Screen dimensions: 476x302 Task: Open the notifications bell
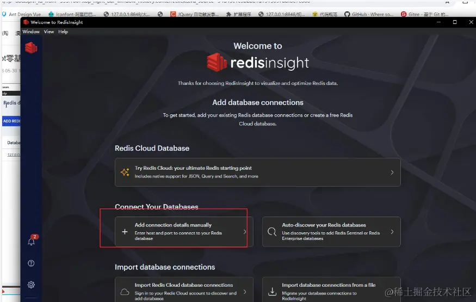[x=31, y=242]
